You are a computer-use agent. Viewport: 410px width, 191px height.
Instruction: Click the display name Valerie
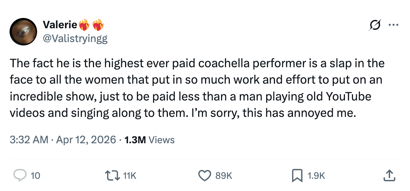coord(60,25)
